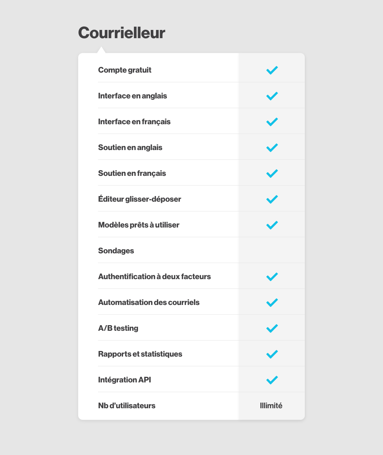Click the checkmark next to Soutien en français
Screen dimensions: 383x455
click(272, 173)
